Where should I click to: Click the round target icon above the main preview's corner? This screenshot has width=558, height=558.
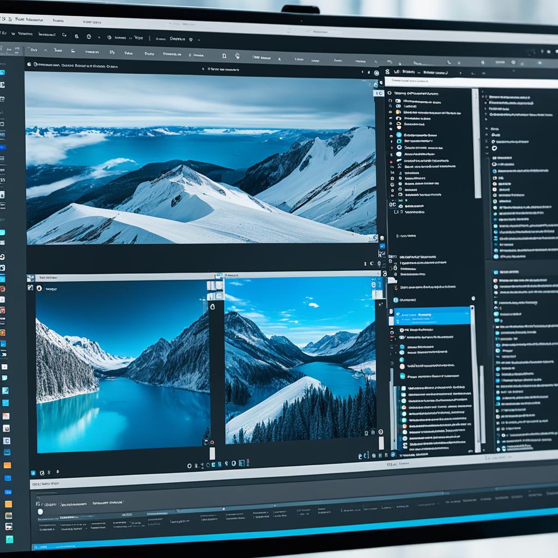(377, 74)
